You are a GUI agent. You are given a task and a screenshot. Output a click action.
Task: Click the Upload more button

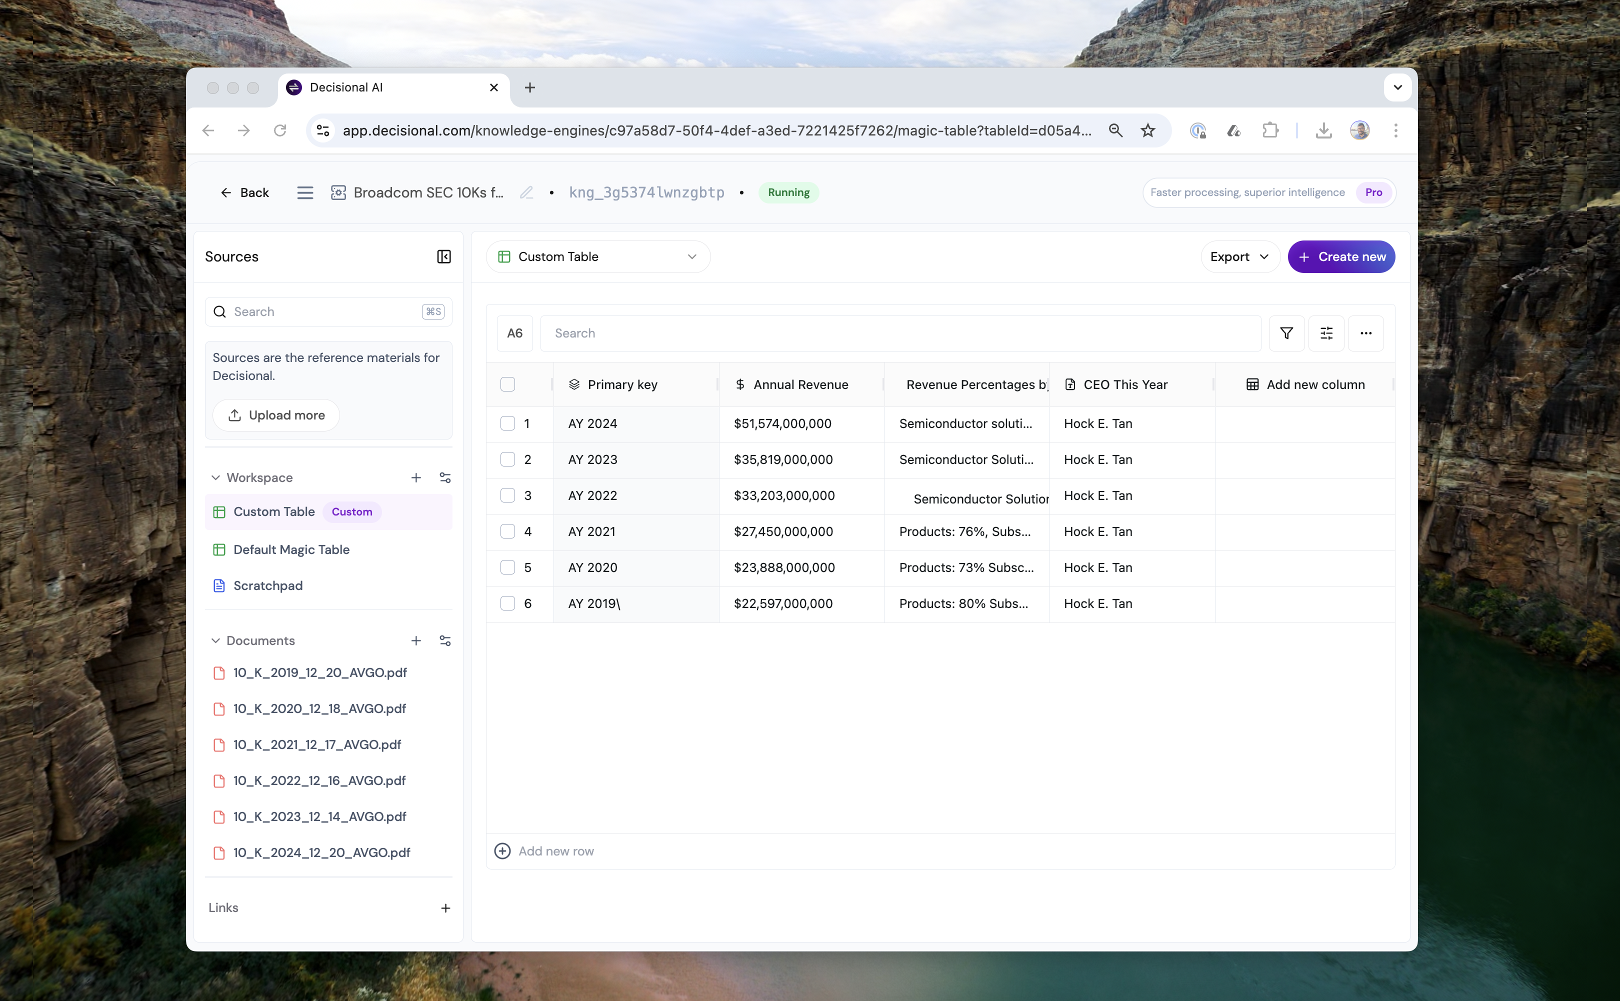click(276, 415)
